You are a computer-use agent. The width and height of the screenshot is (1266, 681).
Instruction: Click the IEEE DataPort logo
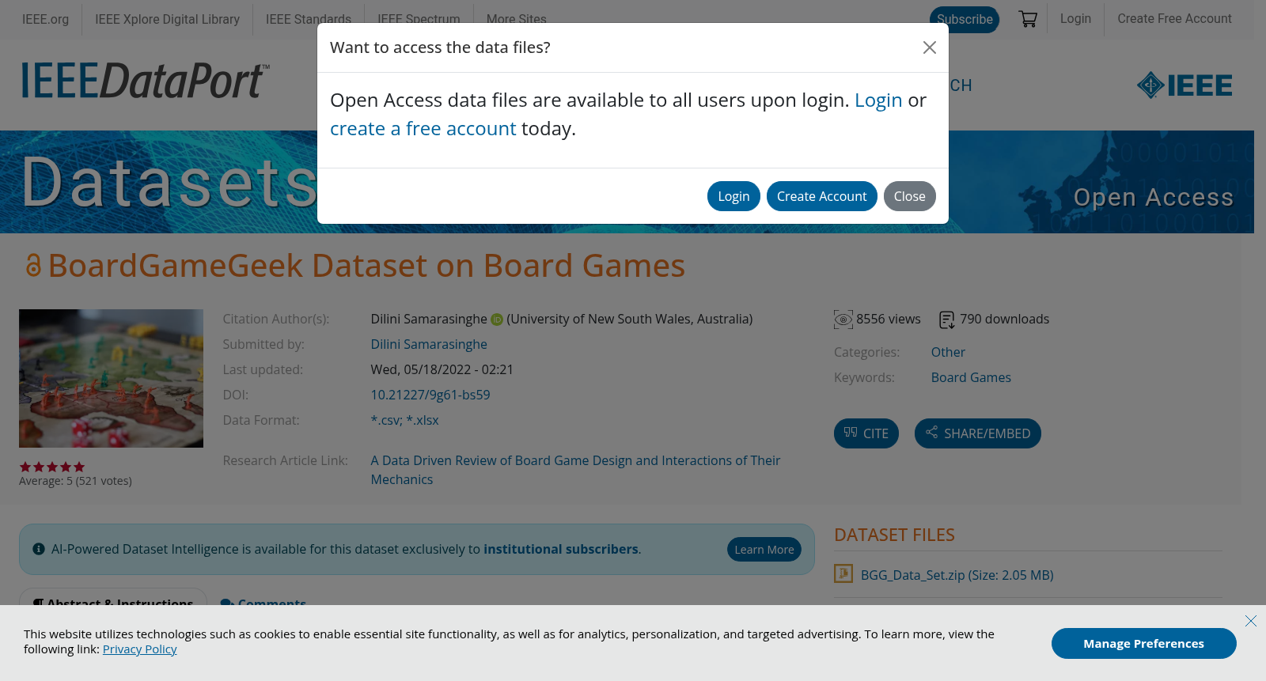coord(146,81)
